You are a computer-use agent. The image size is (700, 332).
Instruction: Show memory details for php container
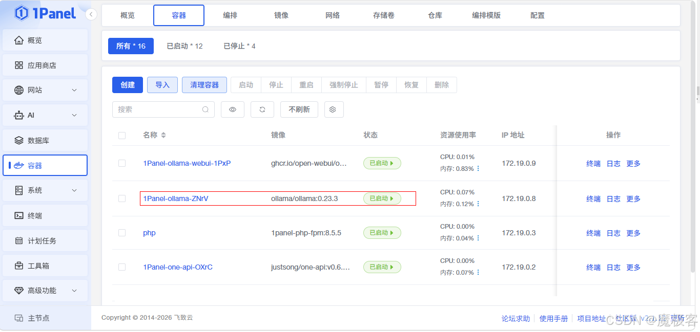pyautogui.click(x=478, y=238)
